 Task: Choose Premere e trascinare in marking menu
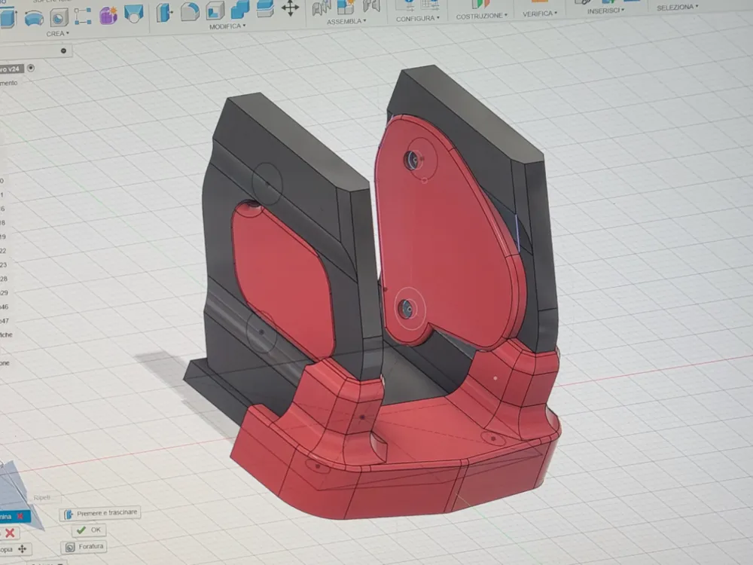(x=100, y=514)
